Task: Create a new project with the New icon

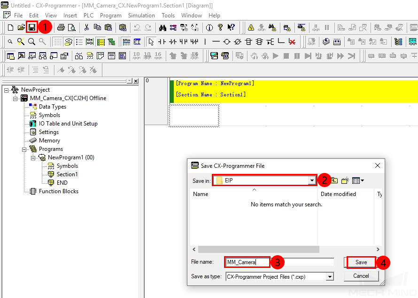Action: coord(10,27)
